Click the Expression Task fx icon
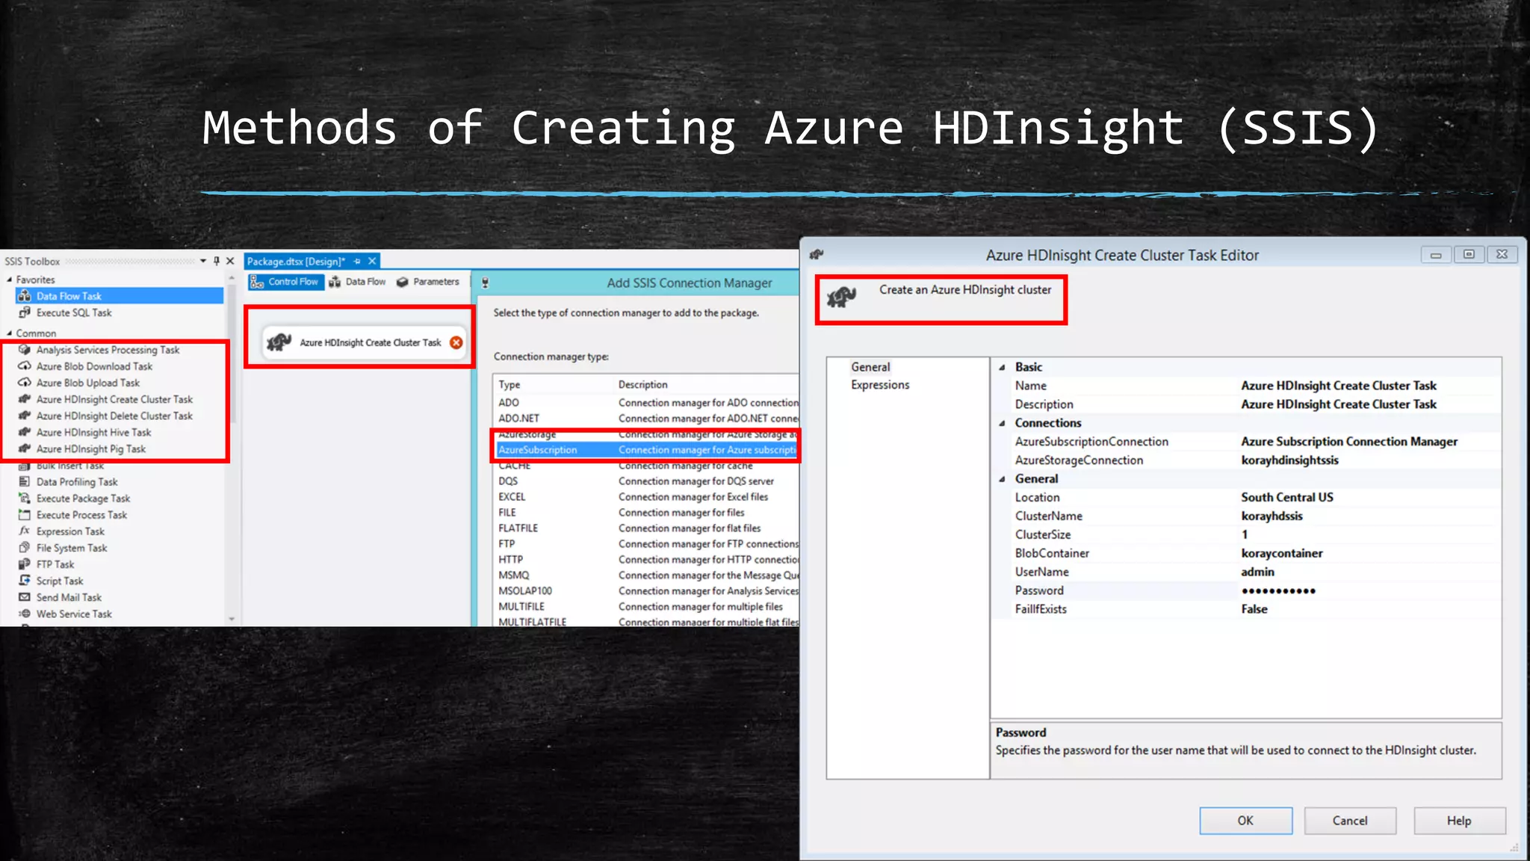Image resolution: width=1530 pixels, height=861 pixels. [x=25, y=531]
